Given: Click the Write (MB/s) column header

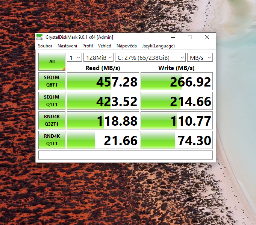Looking at the screenshot, I should click(176, 68).
